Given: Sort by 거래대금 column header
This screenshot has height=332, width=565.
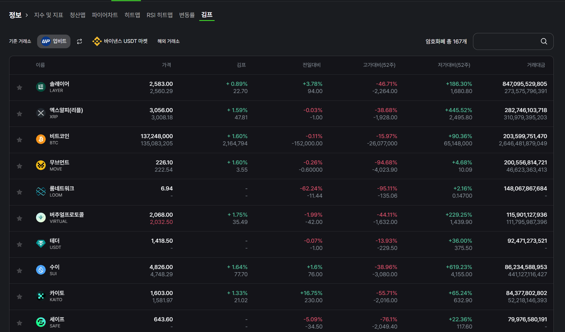Looking at the screenshot, I should click(536, 65).
